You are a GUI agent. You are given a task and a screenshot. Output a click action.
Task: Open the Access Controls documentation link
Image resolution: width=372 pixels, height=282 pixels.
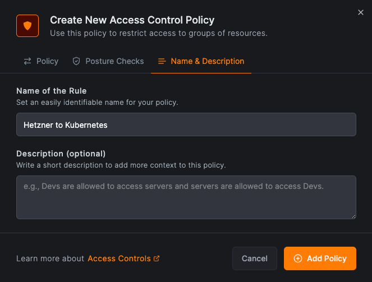(x=119, y=258)
